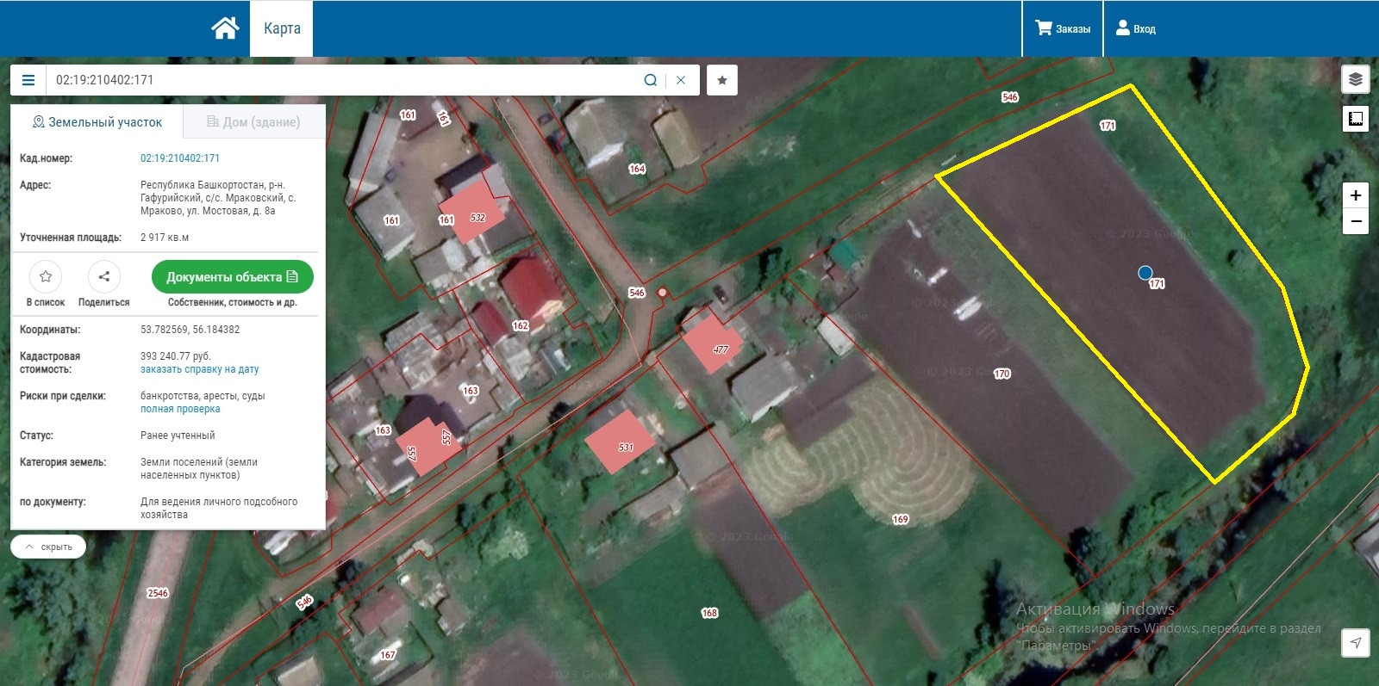1379x686 pixels.
Task: Open the полная проверка link
Action: 180,409
